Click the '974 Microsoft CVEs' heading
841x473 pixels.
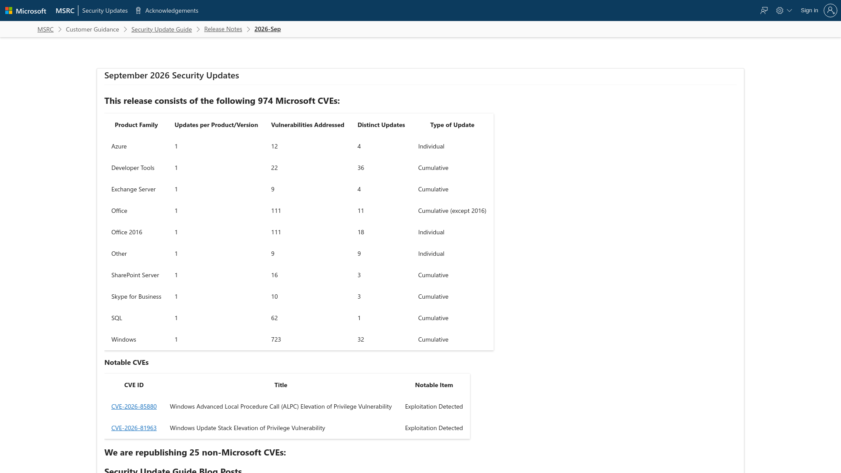[222, 101]
